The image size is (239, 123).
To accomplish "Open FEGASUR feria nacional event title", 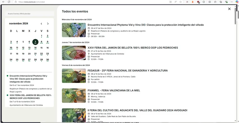I will [128, 71].
